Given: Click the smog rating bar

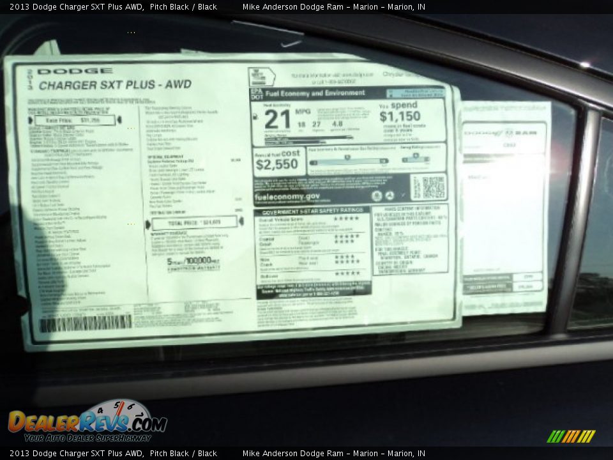Looking at the screenshot, I should pos(416,159).
